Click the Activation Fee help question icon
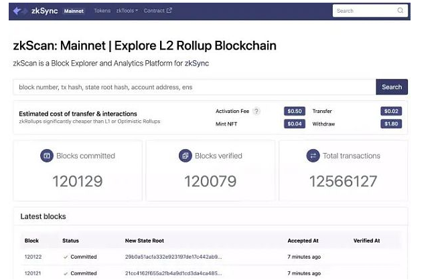Viewport: 438px width, 280px height. click(256, 111)
